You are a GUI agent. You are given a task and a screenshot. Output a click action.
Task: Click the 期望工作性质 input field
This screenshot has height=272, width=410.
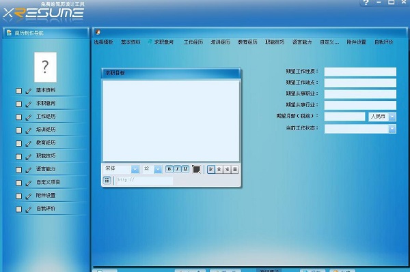coord(360,72)
